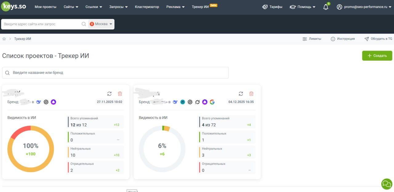Click Список проектов - Трекер ИИ heading
Image resolution: width=394 pixels, height=192 pixels.
pos(46,56)
